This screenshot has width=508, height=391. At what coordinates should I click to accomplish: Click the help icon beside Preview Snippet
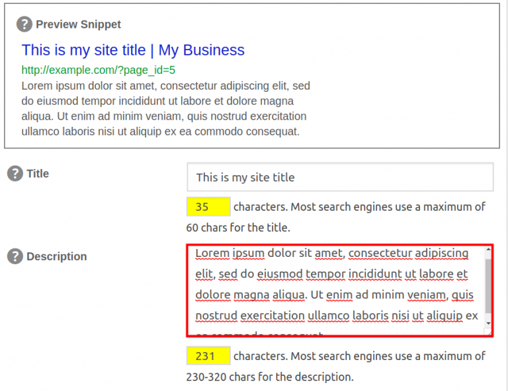tap(24, 24)
